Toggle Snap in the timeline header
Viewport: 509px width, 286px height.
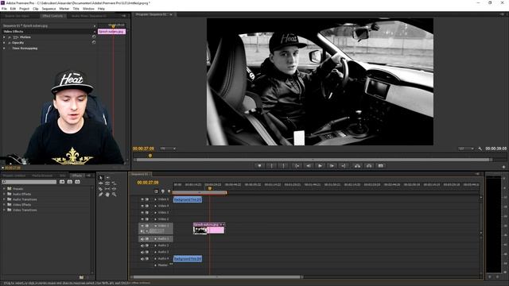[157, 191]
